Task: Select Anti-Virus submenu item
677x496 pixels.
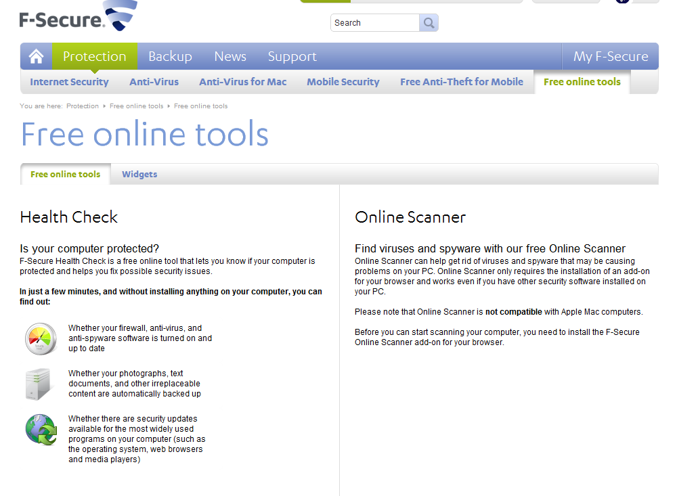Action: 154,82
